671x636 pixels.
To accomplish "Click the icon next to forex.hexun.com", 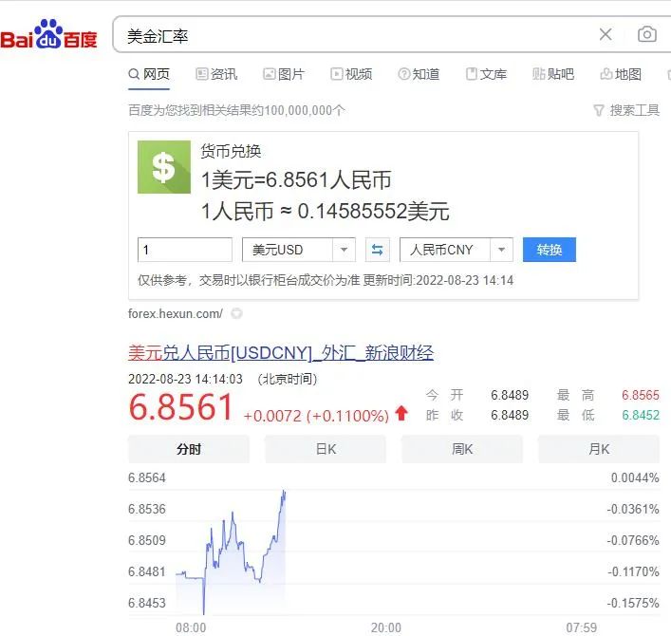I will coord(236,313).
